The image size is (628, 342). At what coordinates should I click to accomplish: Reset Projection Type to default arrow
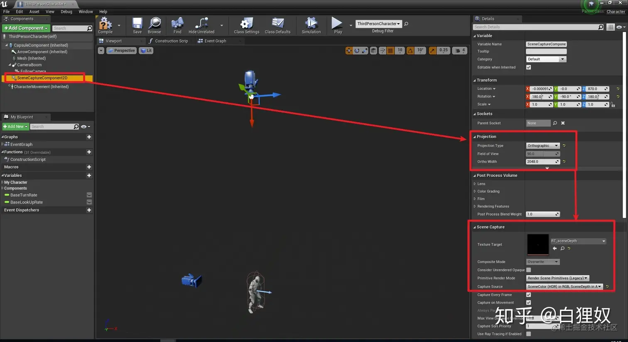pos(564,146)
